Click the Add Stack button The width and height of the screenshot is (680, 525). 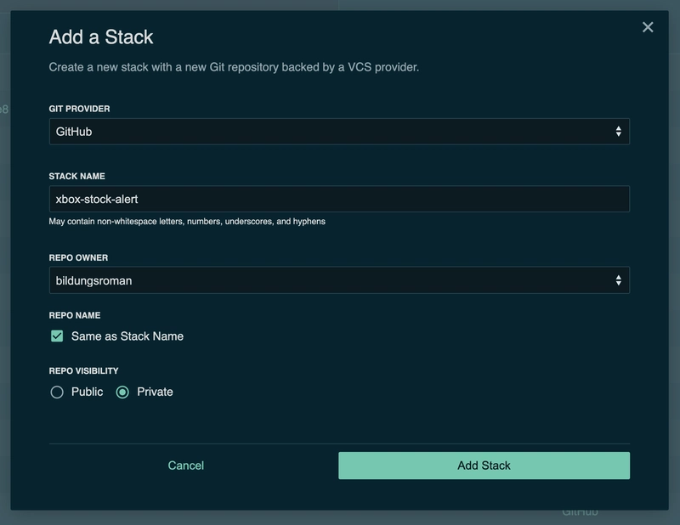click(x=484, y=466)
